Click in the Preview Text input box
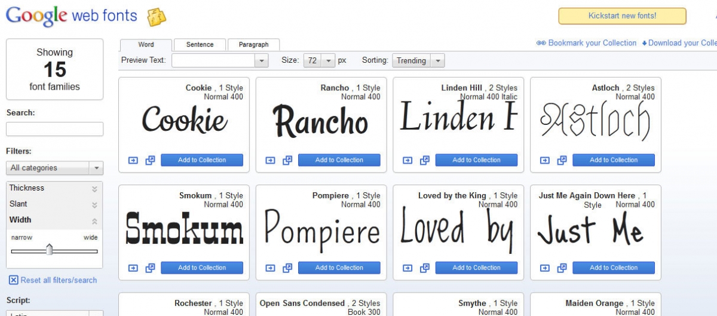Viewport: 717px width, 316px height. coord(214,60)
